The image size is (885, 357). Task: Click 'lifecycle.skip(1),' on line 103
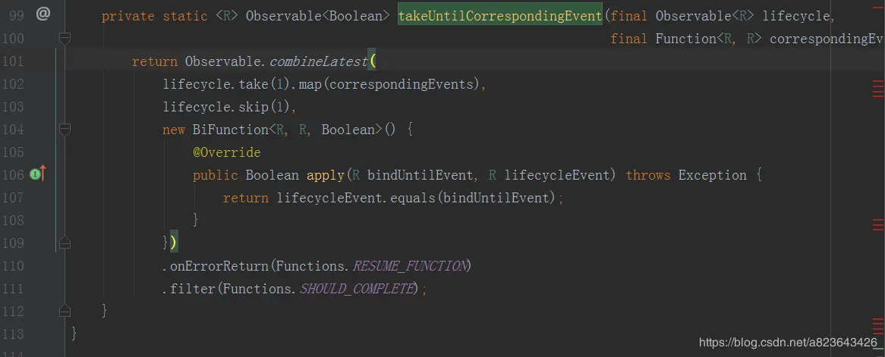click(x=230, y=107)
